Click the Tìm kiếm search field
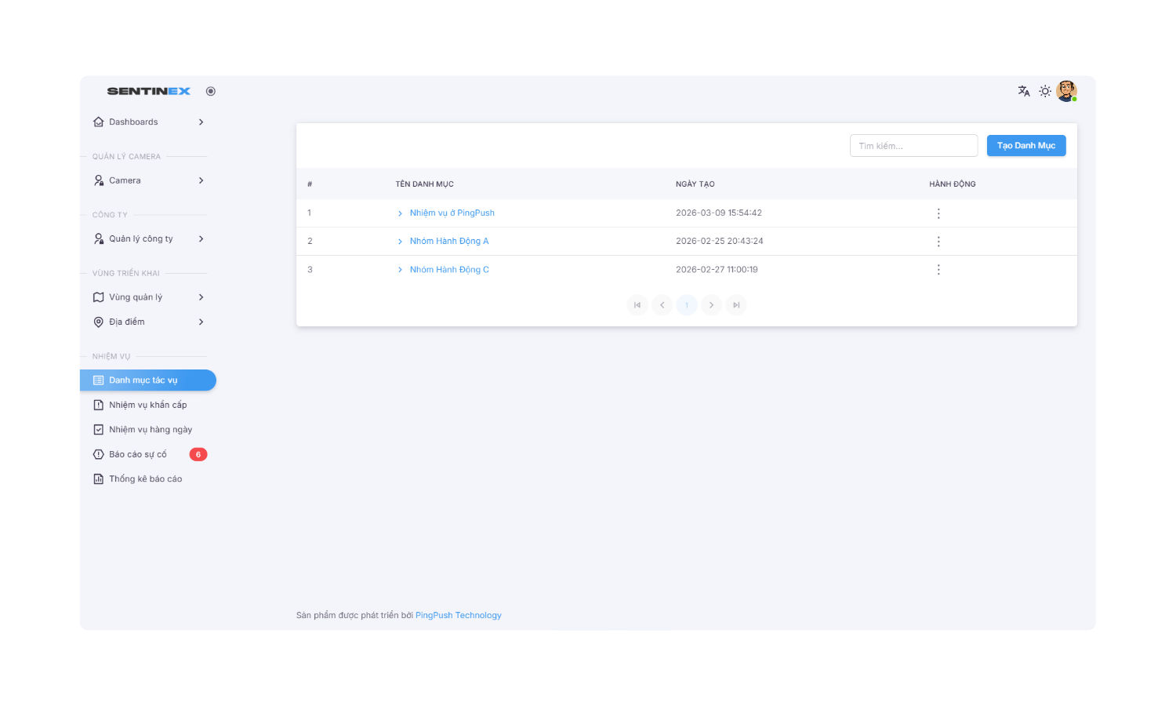The height and width of the screenshot is (706, 1176). coord(913,146)
